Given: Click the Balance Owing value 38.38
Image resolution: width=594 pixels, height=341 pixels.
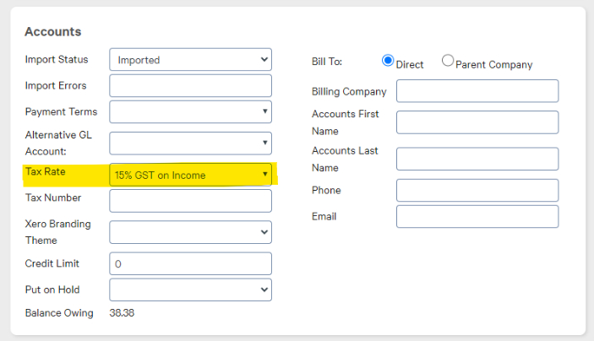Looking at the screenshot, I should pyautogui.click(x=122, y=313).
